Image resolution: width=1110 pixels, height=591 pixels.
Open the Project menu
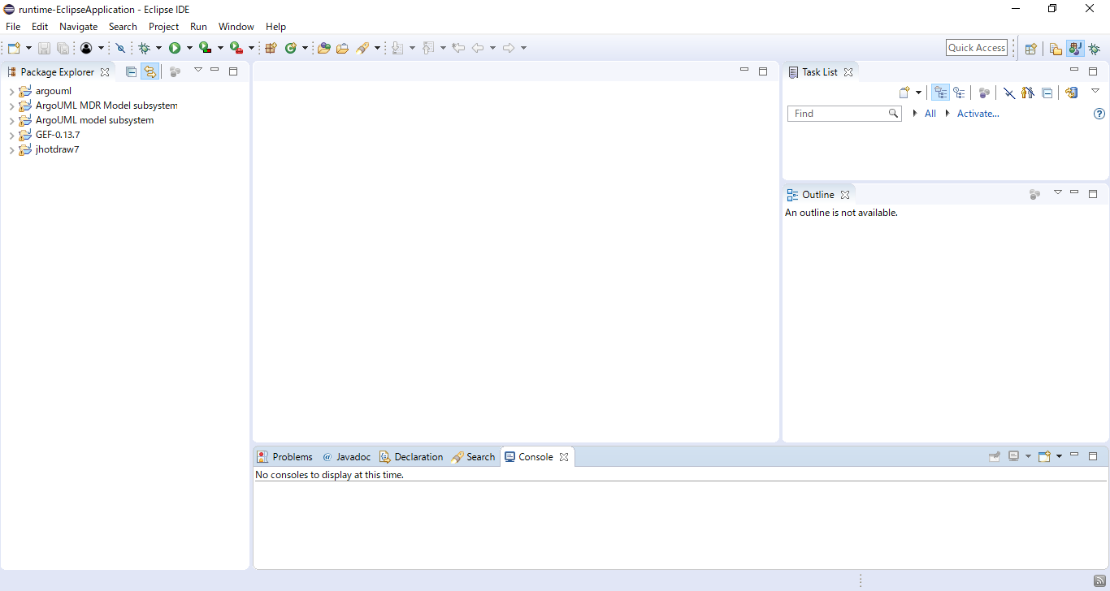[x=163, y=27]
